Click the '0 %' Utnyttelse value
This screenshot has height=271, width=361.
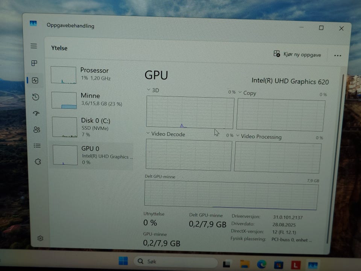[x=150, y=222]
